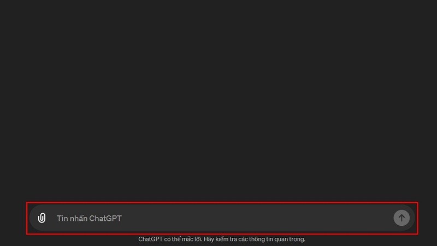The height and width of the screenshot is (246, 437).
Task: Click the word 'ChatGPT' in the footer disclaimer
Action: [151, 239]
